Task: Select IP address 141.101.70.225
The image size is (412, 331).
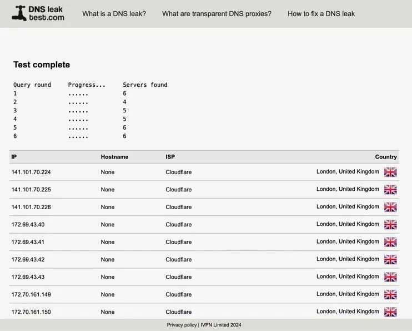Action: (31, 189)
